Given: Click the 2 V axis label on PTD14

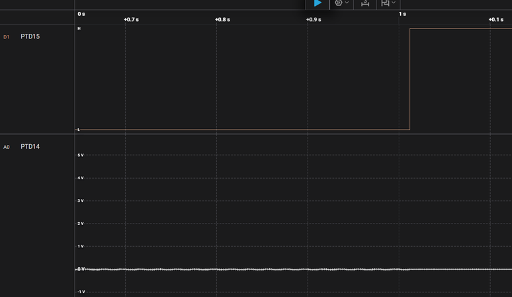Looking at the screenshot, I should [x=81, y=224].
